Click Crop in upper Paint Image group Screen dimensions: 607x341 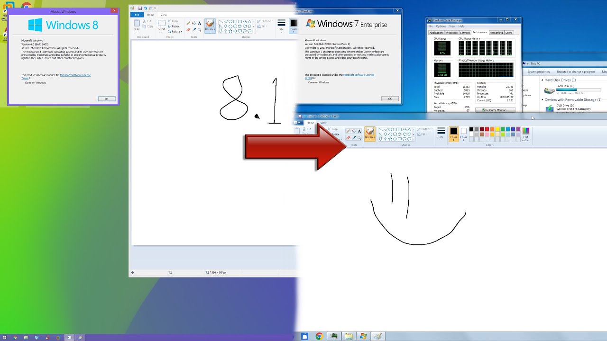pyautogui.click(x=173, y=21)
